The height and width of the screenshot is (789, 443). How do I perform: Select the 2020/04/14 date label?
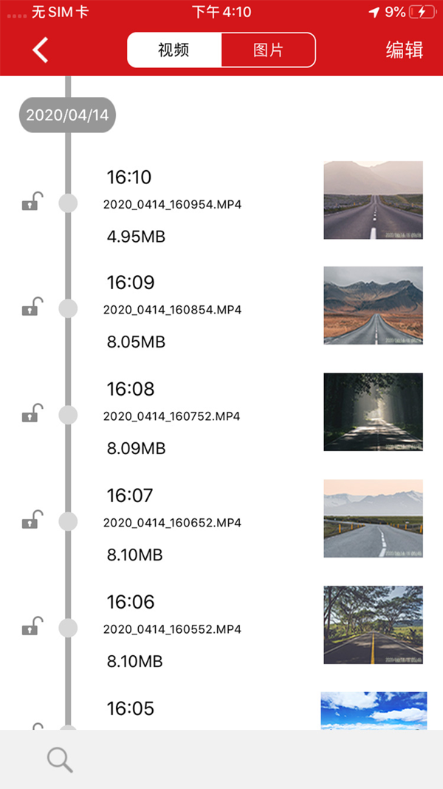coord(67,115)
